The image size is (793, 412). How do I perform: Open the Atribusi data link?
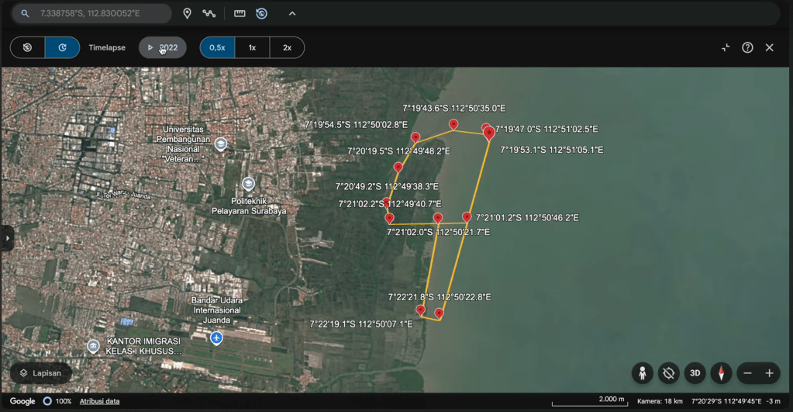click(100, 401)
